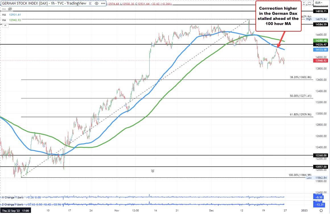This screenshot has height=214, width=330.
Task: Select the blue MA 12931.61 legend entry
Action: tap(13, 14)
